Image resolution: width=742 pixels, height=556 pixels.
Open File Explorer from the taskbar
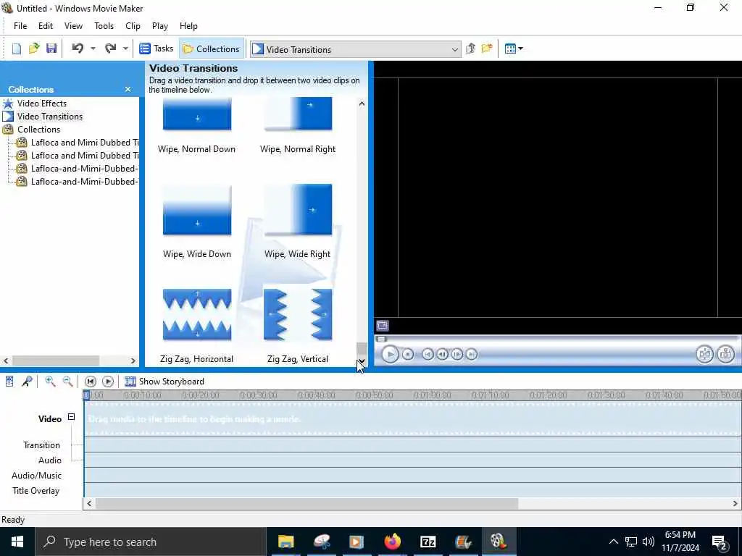tap(285, 542)
